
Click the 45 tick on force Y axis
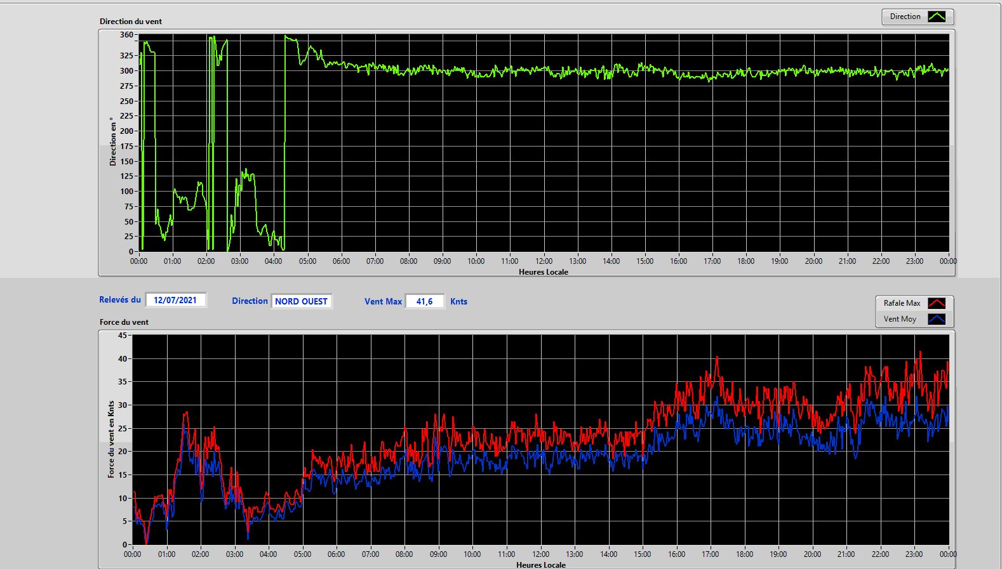[x=123, y=335]
